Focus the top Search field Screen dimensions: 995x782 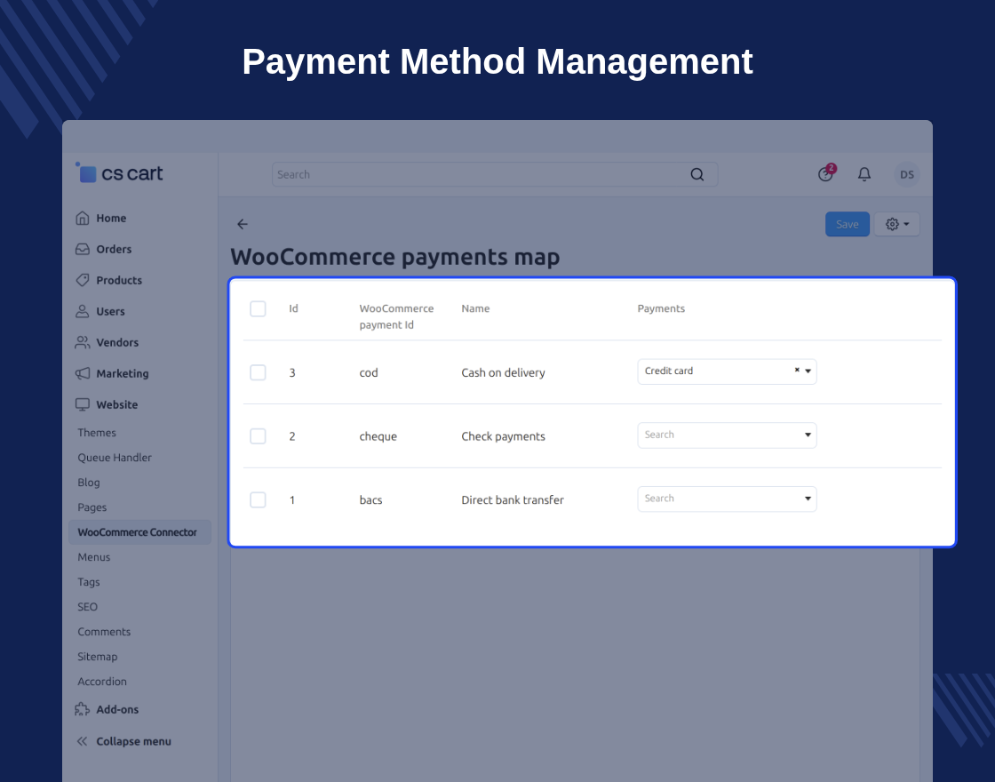pyautogui.click(x=495, y=174)
